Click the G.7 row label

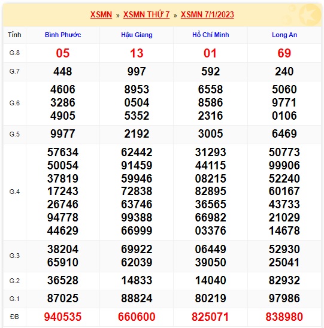pos(14,72)
